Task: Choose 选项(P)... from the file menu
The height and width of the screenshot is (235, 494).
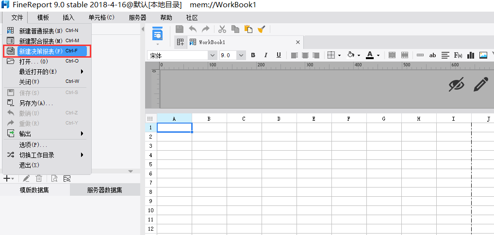Action: (x=47, y=145)
